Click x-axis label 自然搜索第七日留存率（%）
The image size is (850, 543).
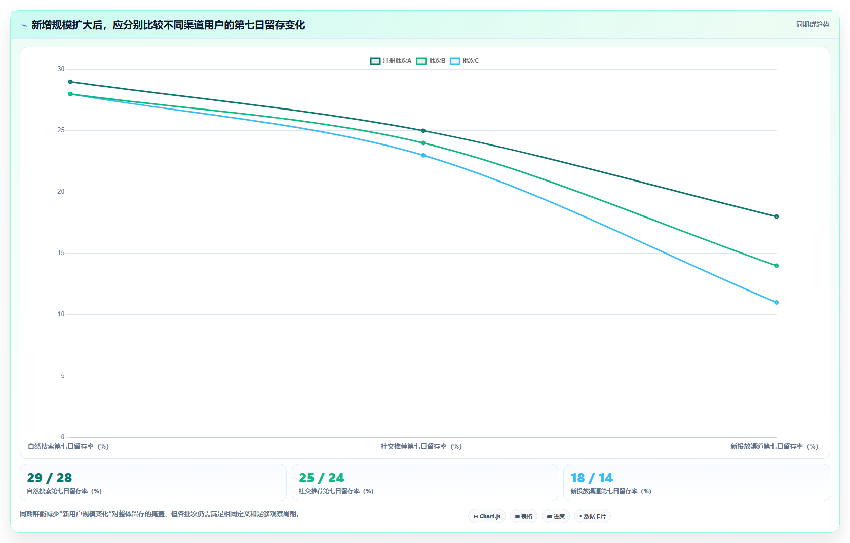68,446
